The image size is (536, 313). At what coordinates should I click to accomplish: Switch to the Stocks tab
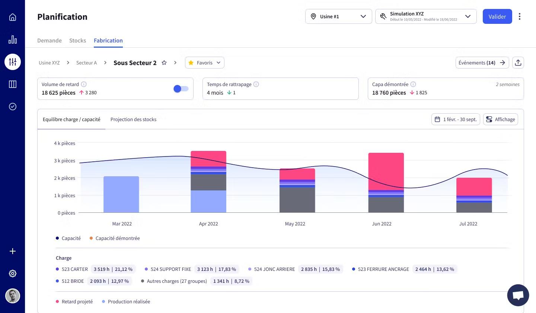pyautogui.click(x=77, y=40)
